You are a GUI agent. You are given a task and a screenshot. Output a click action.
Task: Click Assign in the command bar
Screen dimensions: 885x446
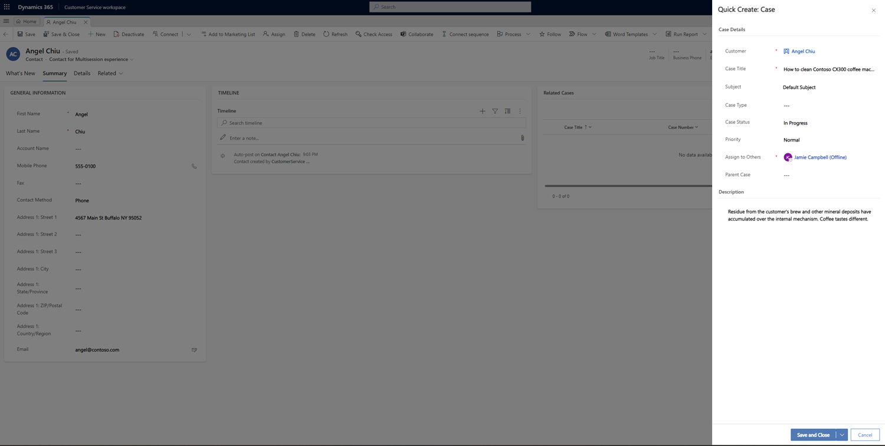274,34
